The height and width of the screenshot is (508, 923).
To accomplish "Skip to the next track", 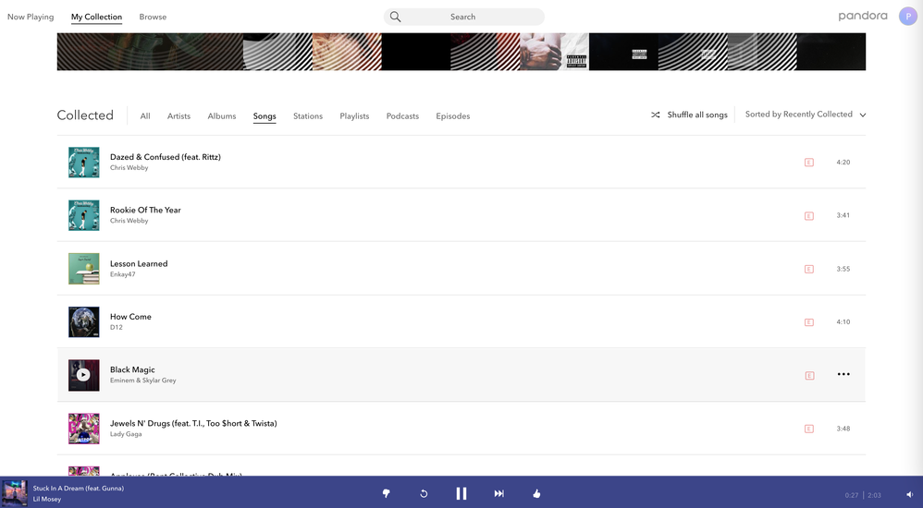I will [498, 493].
